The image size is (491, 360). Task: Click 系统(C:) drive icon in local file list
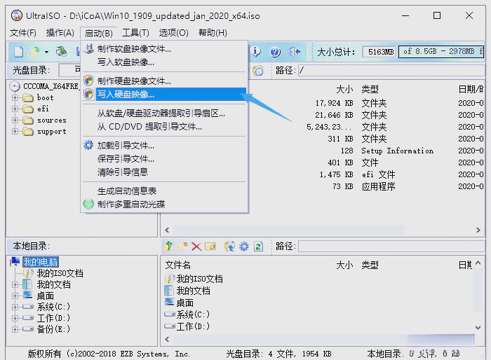(170, 314)
